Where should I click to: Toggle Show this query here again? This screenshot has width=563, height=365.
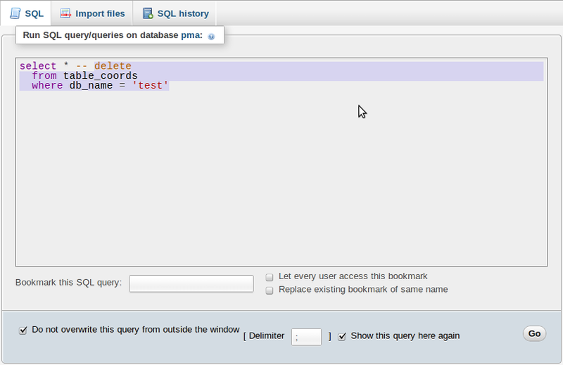click(x=342, y=336)
